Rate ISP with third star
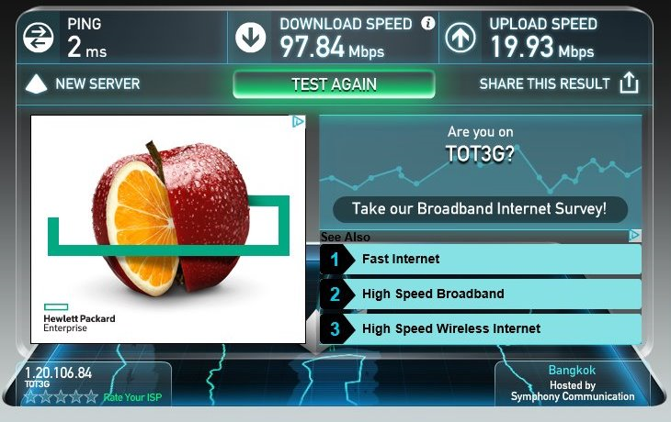This screenshot has width=671, height=422. point(61,397)
